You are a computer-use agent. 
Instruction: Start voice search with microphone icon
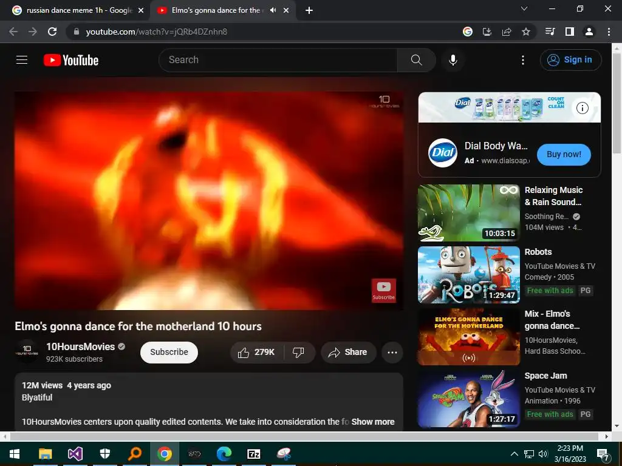[x=453, y=60]
